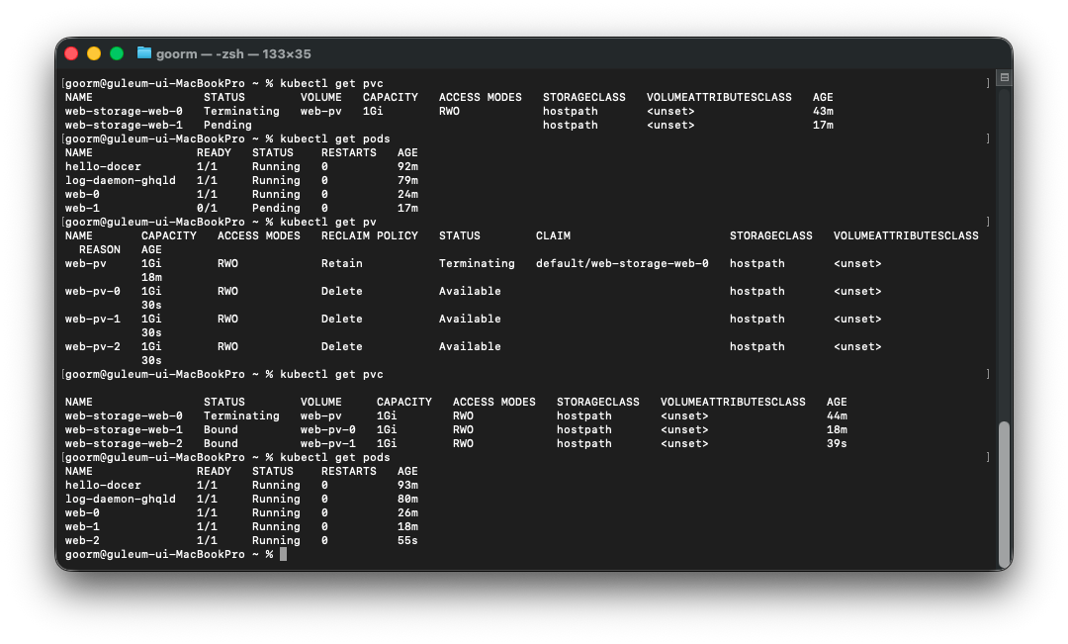Click the 'REASON' column header
1068x644 pixels.
[x=100, y=250]
